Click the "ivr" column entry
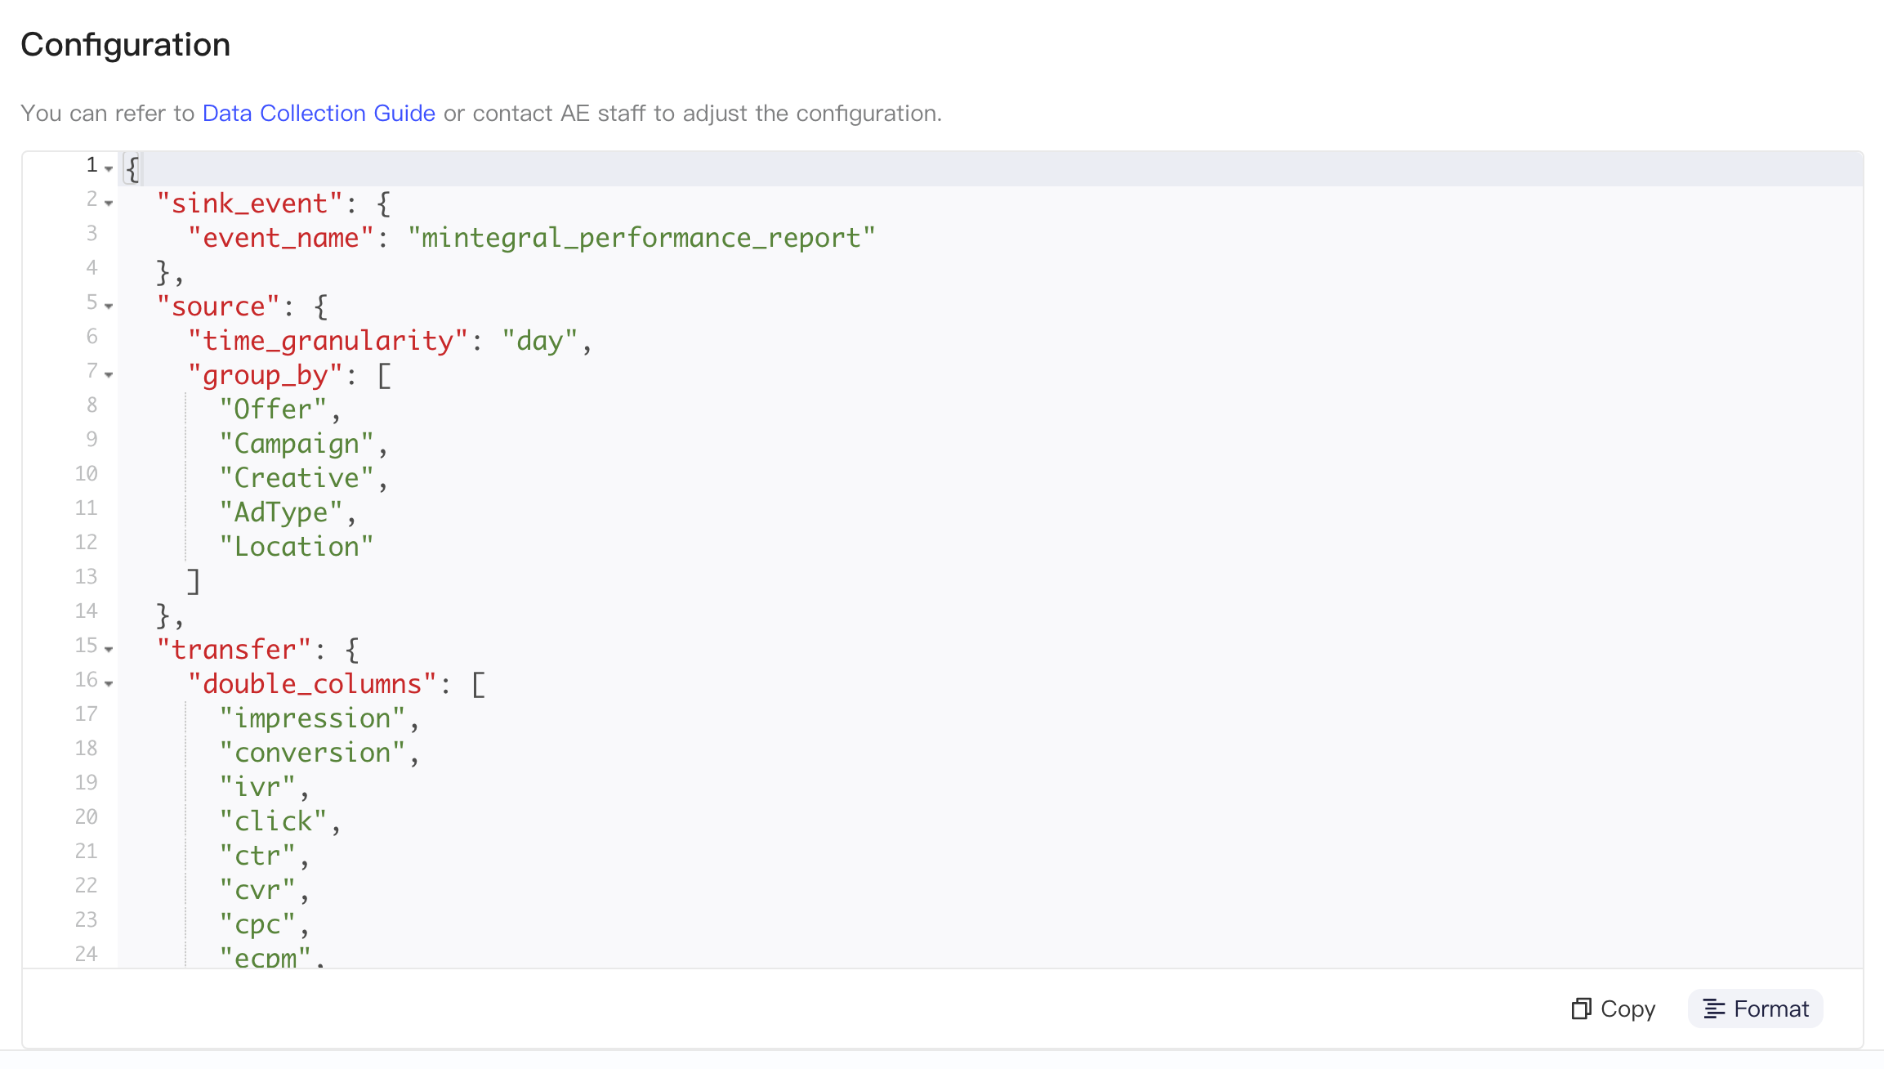Screen dimensions: 1884x1069 tap(257, 787)
